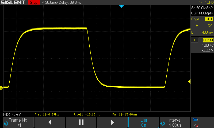
Task: Click the Frame No. 1/1 softkey
Action: tap(18, 122)
